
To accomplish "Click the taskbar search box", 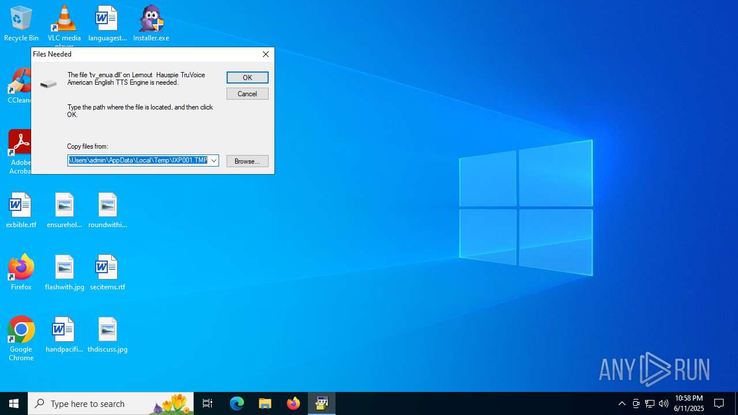I will click(x=111, y=403).
